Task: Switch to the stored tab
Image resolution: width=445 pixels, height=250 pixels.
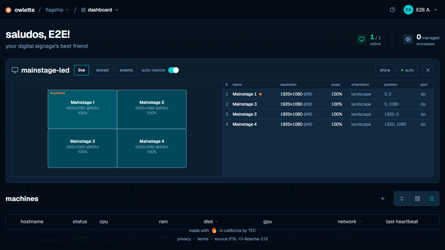Action: 102,70
